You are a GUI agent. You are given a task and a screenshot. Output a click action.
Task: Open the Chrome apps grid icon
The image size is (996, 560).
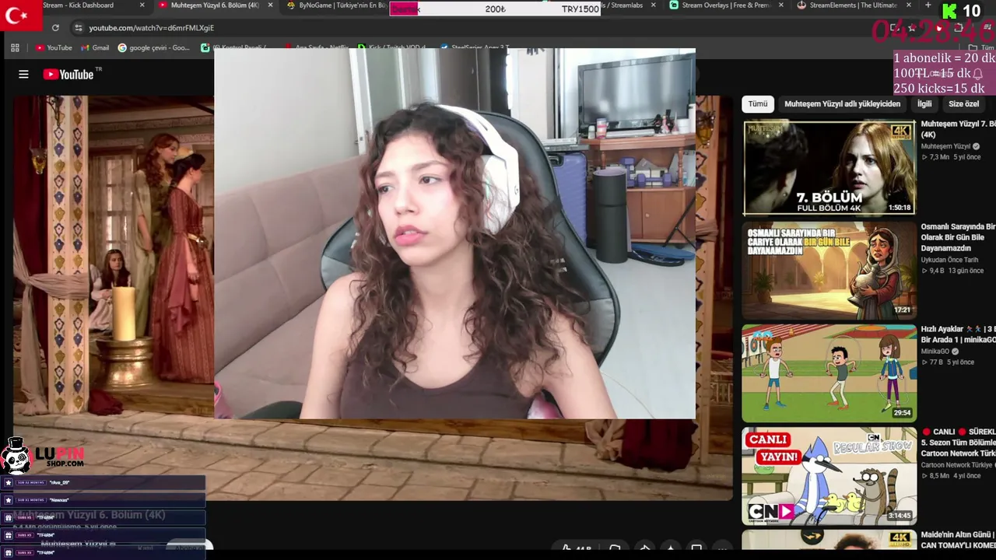click(15, 47)
